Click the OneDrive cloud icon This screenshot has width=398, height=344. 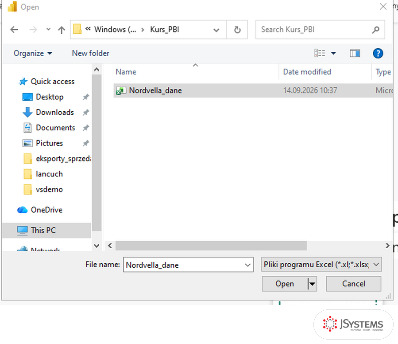click(x=22, y=210)
